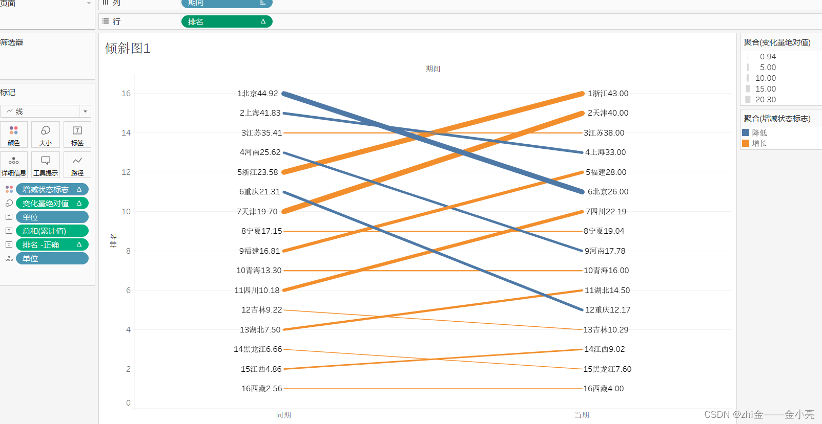The image size is (822, 424).
Task: Expand the pages pane dropdown arrow
Action: point(88,3)
